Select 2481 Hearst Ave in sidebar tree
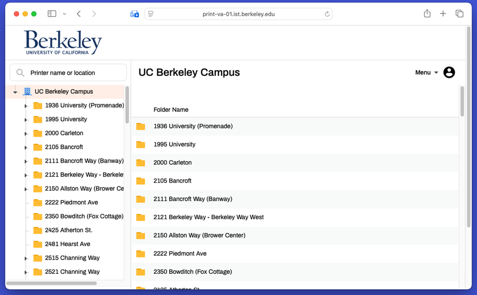The height and width of the screenshot is (295, 477). pyautogui.click(x=67, y=244)
